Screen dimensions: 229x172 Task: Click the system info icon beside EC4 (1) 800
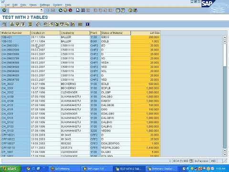(x=191, y=161)
